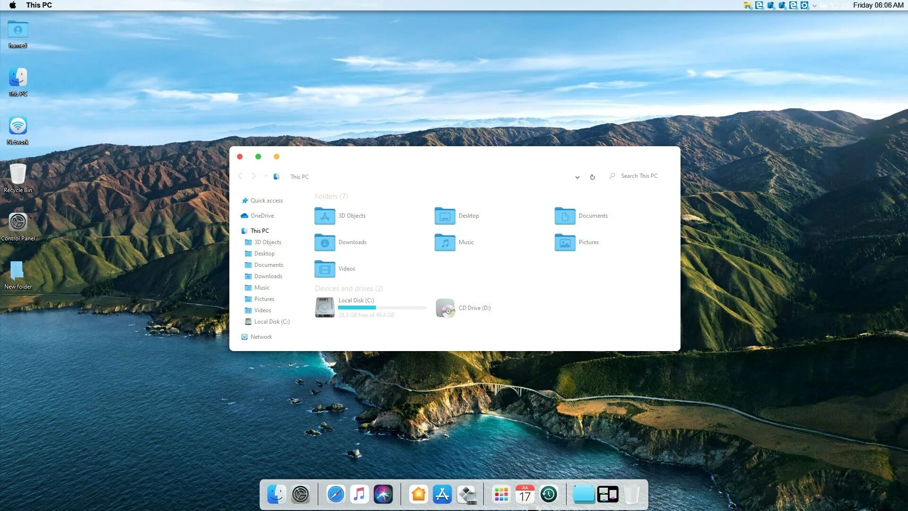This screenshot has height=511, width=908.
Task: Select Quick access in the sidebar
Action: click(266, 201)
